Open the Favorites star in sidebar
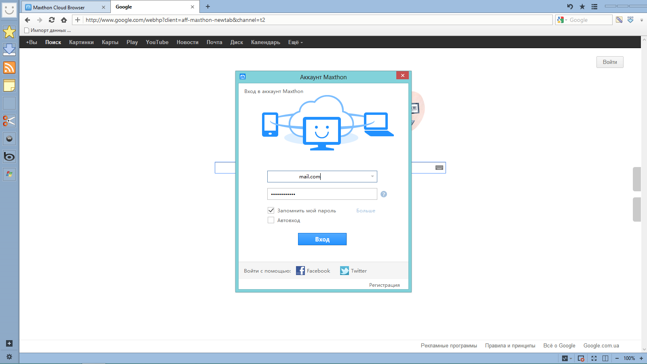Screen dimensions: 647x364 pyautogui.click(x=9, y=32)
